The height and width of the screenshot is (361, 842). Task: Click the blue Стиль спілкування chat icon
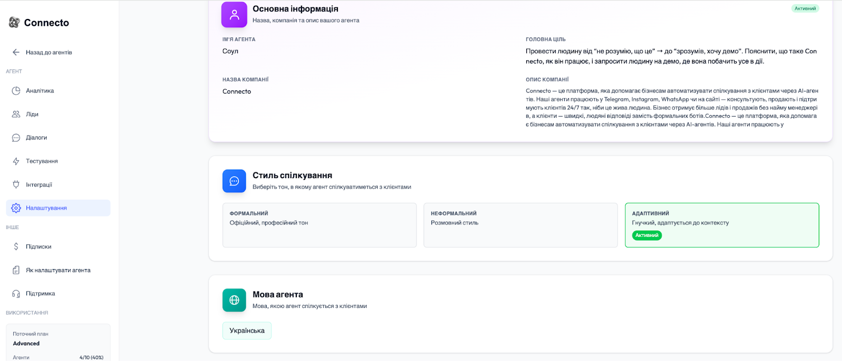click(x=234, y=181)
